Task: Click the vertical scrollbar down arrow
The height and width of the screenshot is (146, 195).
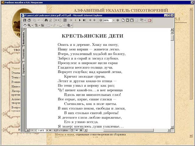Action: click(172, 127)
